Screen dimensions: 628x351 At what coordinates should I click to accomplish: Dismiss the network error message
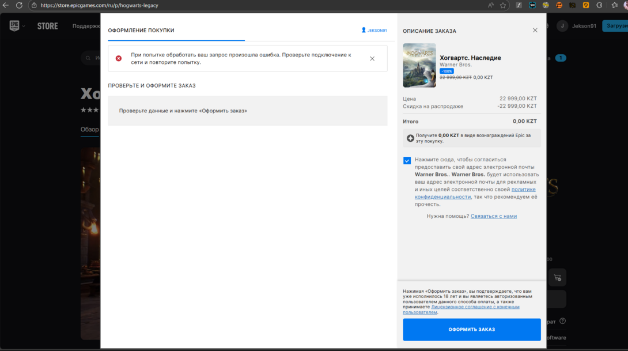pos(372,59)
